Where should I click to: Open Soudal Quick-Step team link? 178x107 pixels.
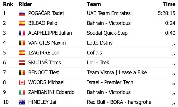[107, 33]
